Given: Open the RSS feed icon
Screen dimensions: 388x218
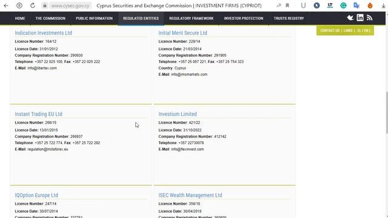Looking at the screenshot, I should tap(369, 18).
